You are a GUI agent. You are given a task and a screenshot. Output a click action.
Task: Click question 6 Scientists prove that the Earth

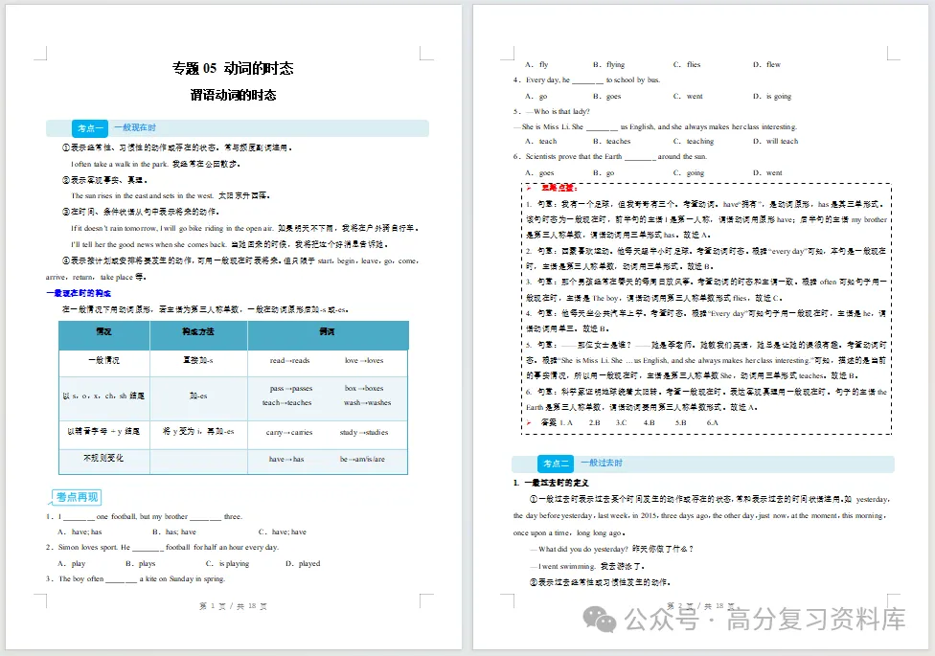[x=610, y=157]
